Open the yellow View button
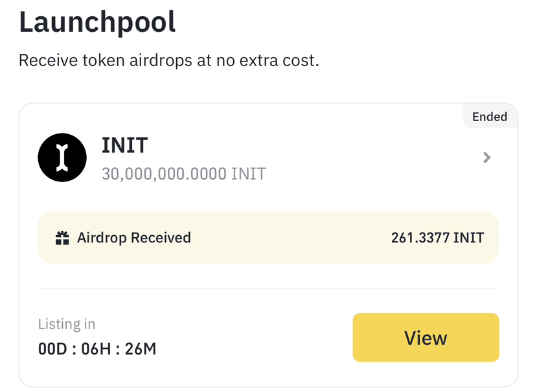Viewport: 537px width, 392px height. [x=426, y=338]
